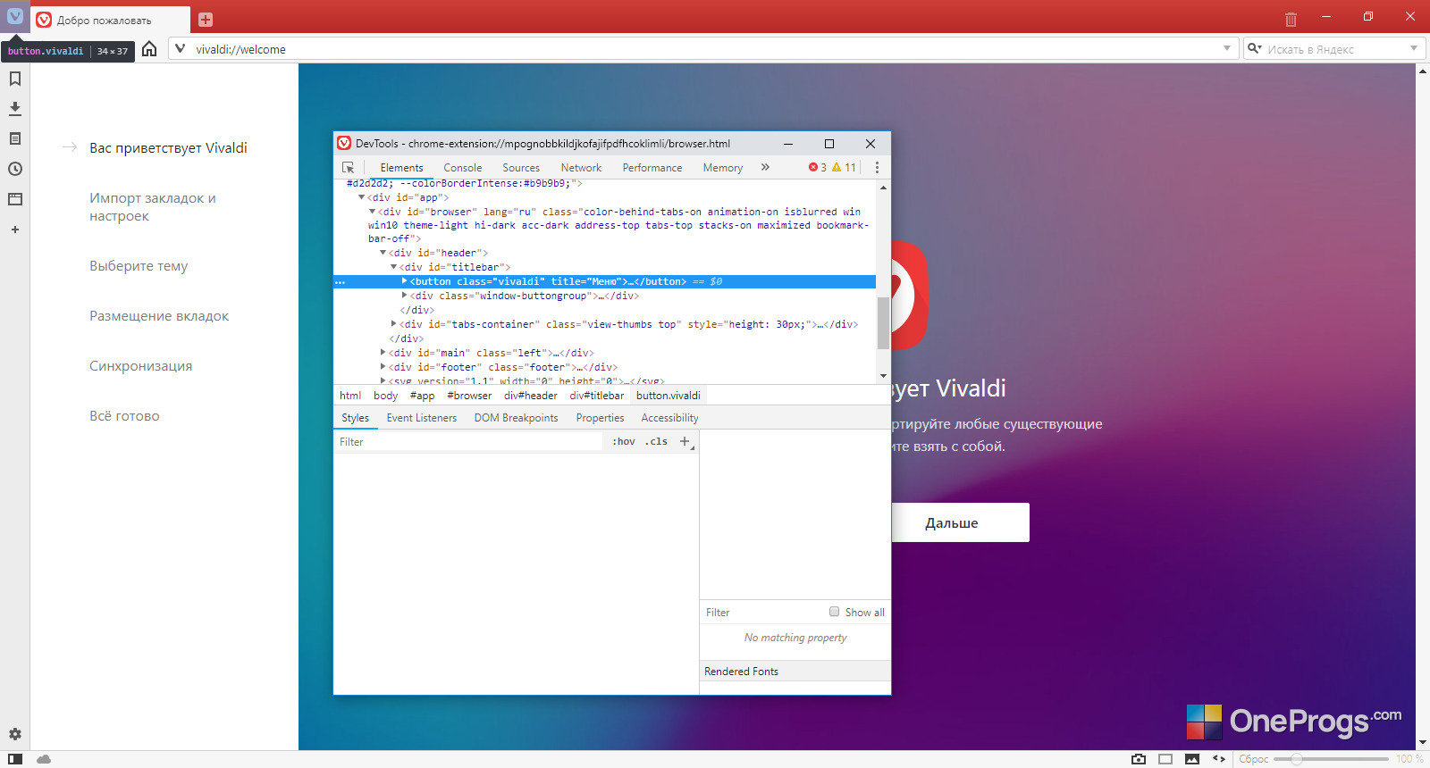Open the address bar history dropdown
1430x768 pixels.
pos(1227,48)
